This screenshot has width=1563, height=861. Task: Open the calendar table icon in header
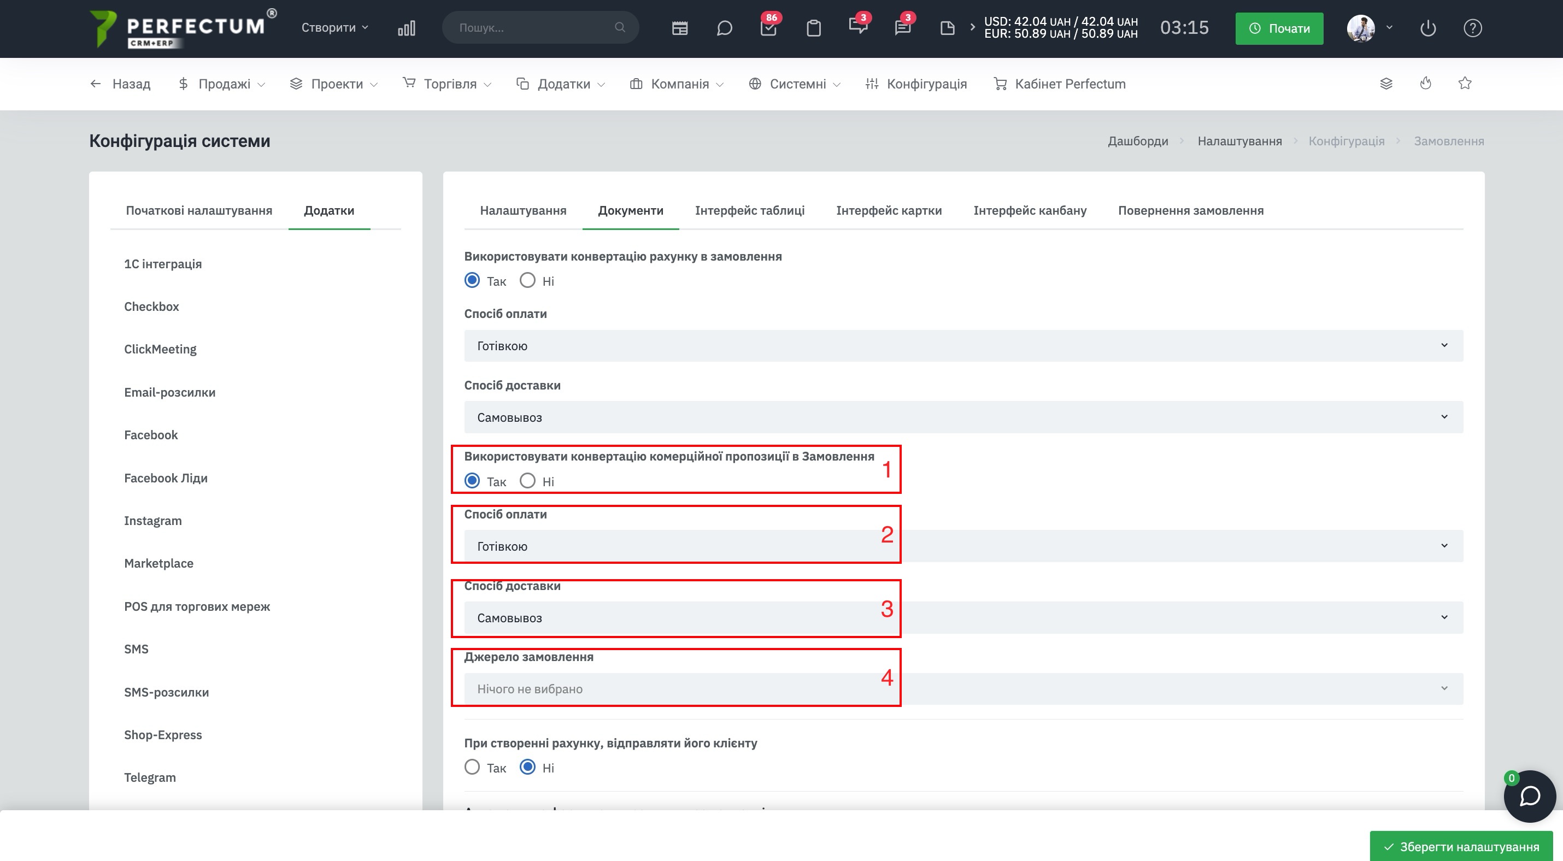click(679, 28)
